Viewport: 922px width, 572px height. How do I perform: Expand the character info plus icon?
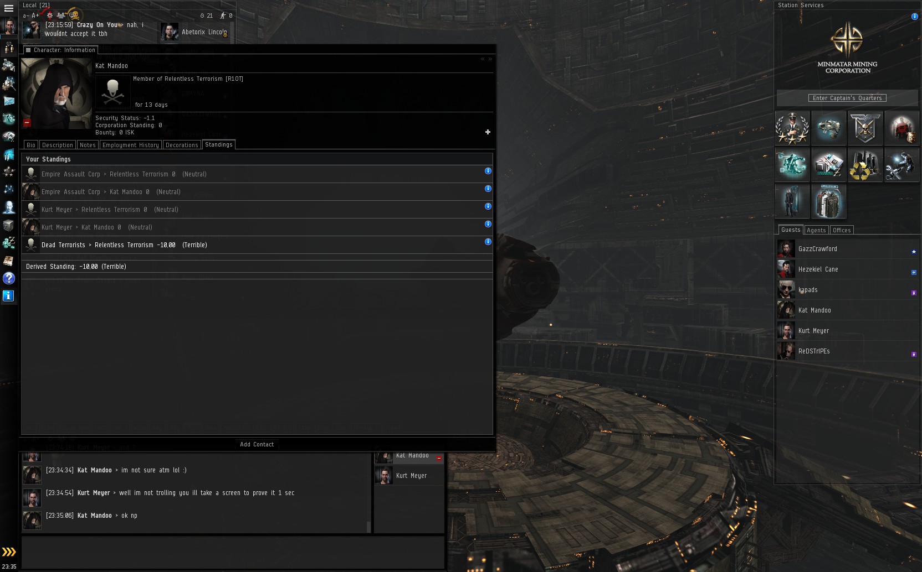(x=488, y=132)
